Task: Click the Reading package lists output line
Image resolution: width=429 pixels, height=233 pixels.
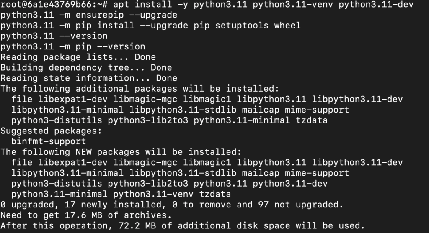Action: [78, 57]
